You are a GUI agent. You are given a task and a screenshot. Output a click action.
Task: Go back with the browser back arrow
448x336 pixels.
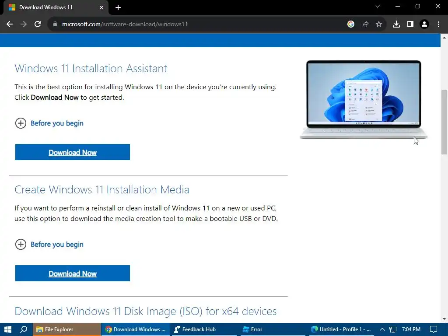pos(10,24)
